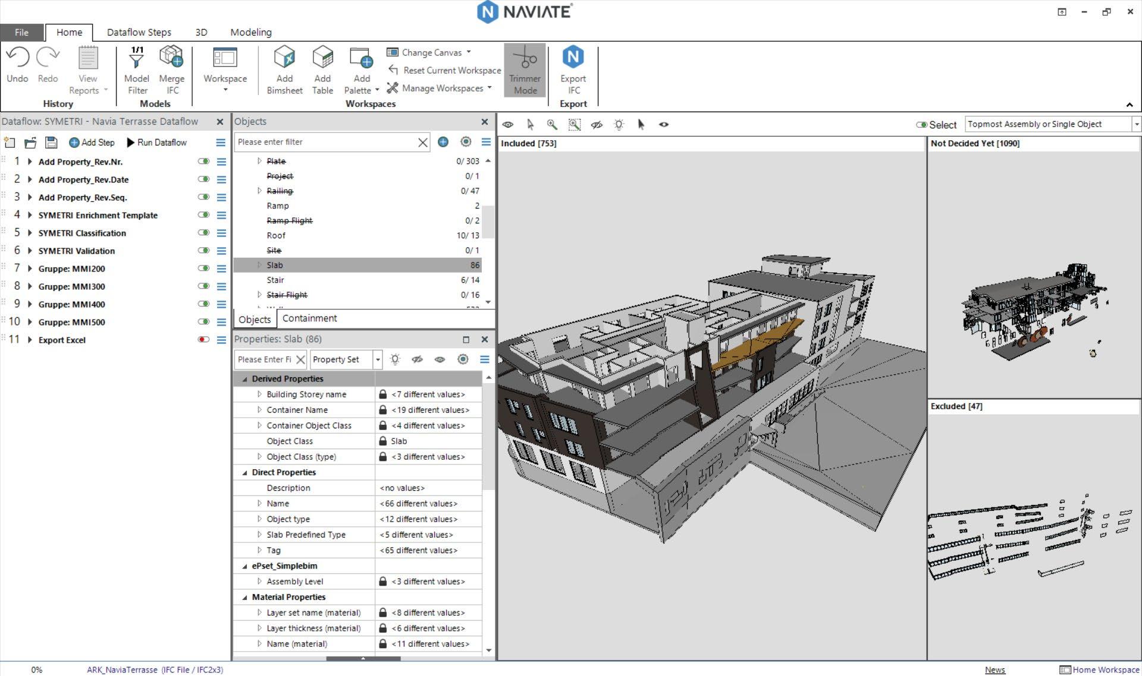Switch to the Dataflow Steps ribbon tab
The height and width of the screenshot is (676, 1142).
pos(139,32)
